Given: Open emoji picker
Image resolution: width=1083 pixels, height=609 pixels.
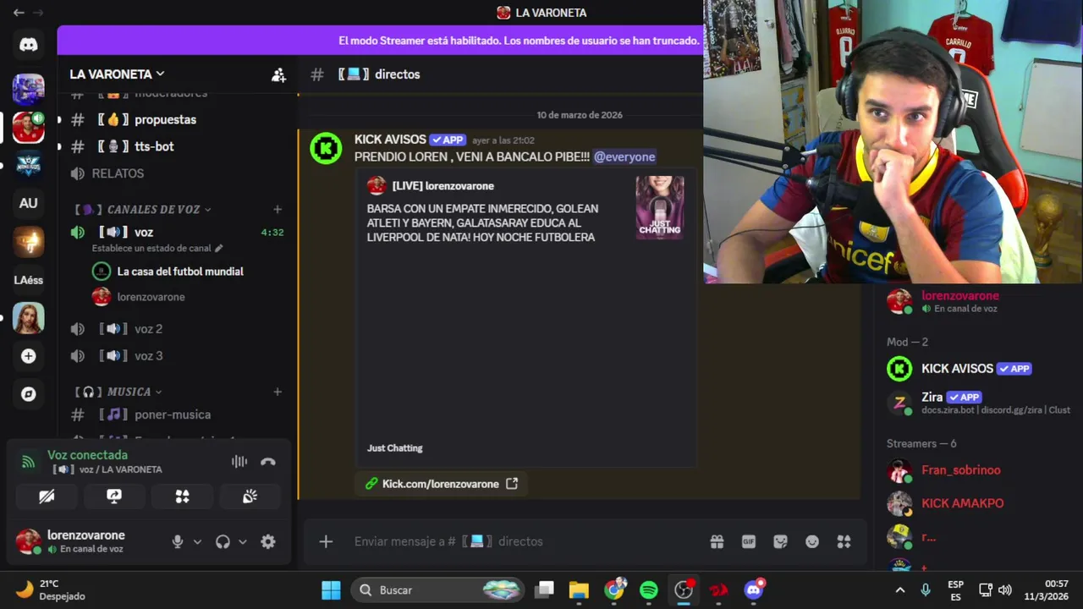Looking at the screenshot, I should (812, 541).
